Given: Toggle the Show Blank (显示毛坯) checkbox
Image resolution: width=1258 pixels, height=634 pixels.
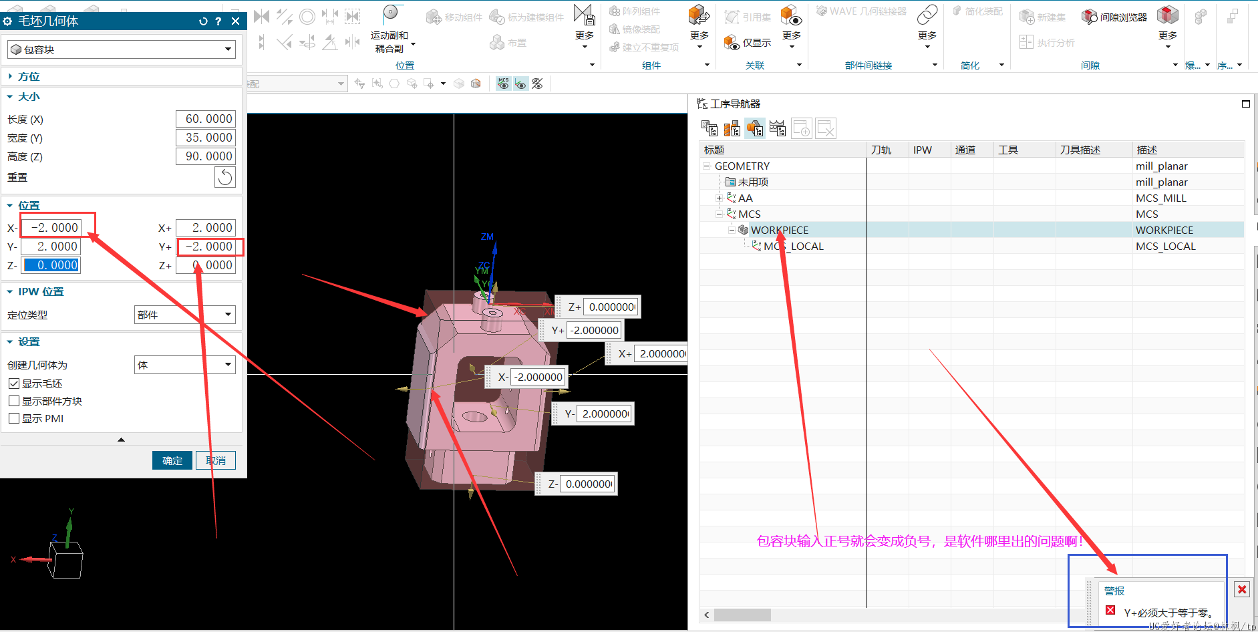Looking at the screenshot, I should 14,383.
